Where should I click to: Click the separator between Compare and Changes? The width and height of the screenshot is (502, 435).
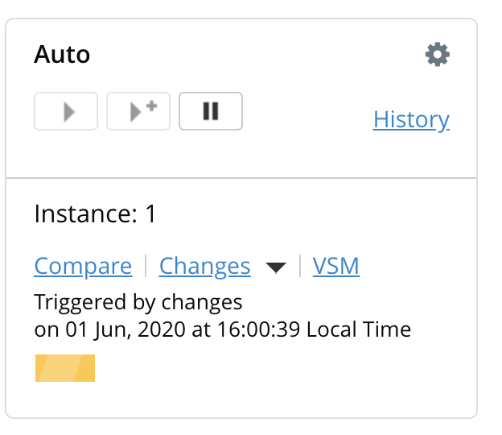pos(146,266)
